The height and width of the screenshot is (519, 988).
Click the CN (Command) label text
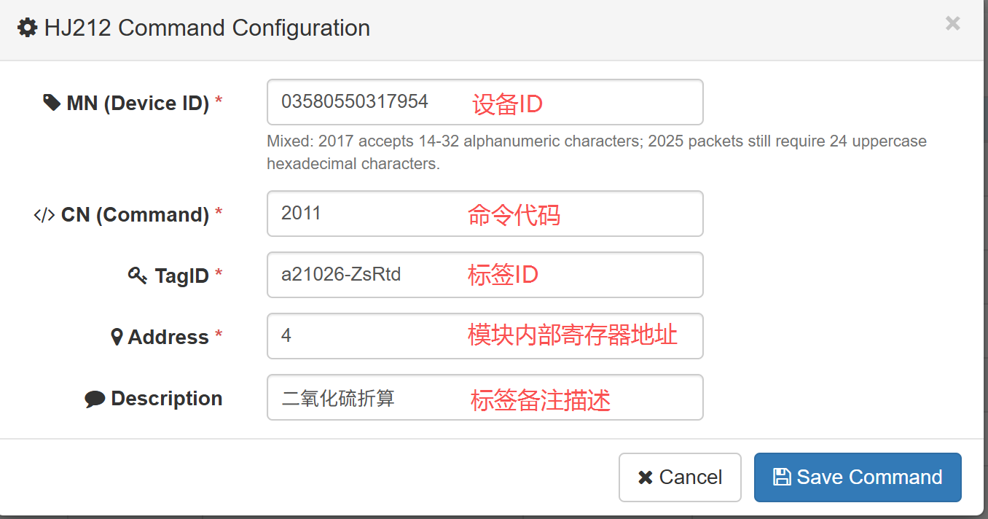click(136, 215)
